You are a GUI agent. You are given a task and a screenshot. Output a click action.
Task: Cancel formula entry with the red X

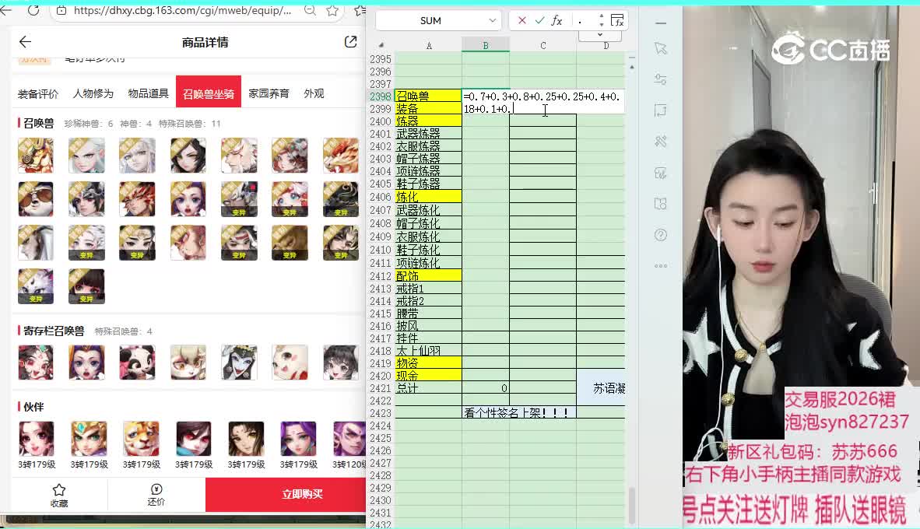[x=521, y=20]
